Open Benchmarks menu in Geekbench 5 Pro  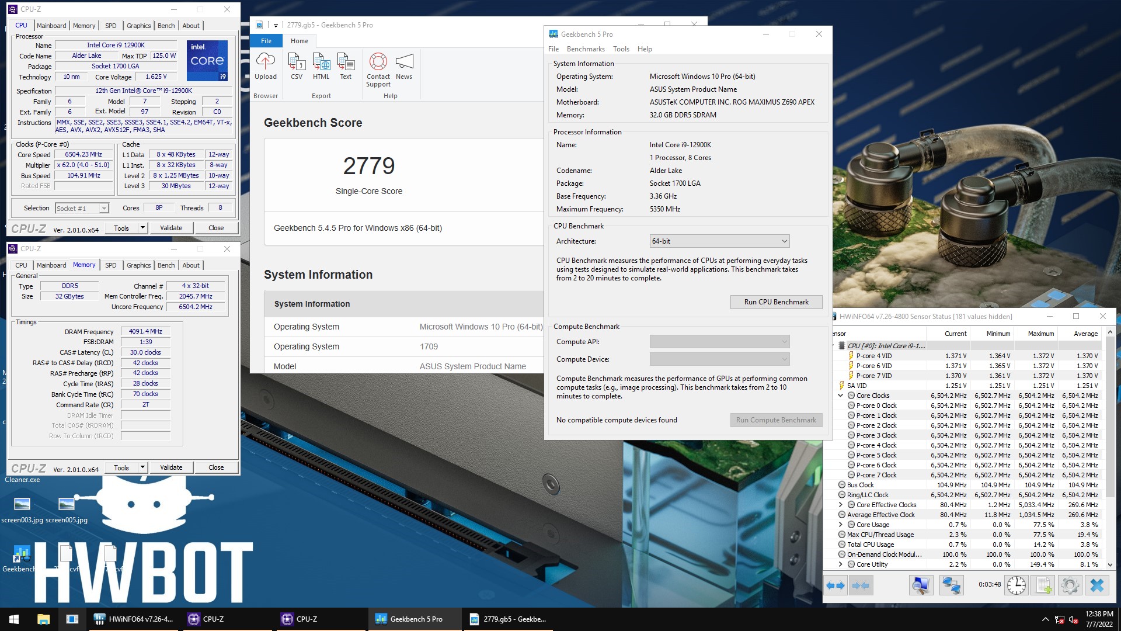point(586,49)
